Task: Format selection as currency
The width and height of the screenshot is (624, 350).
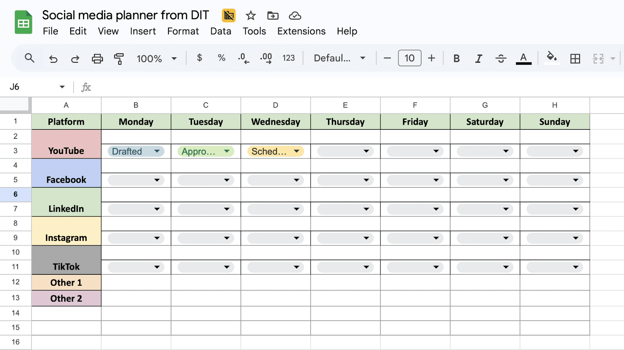Action: pos(199,58)
